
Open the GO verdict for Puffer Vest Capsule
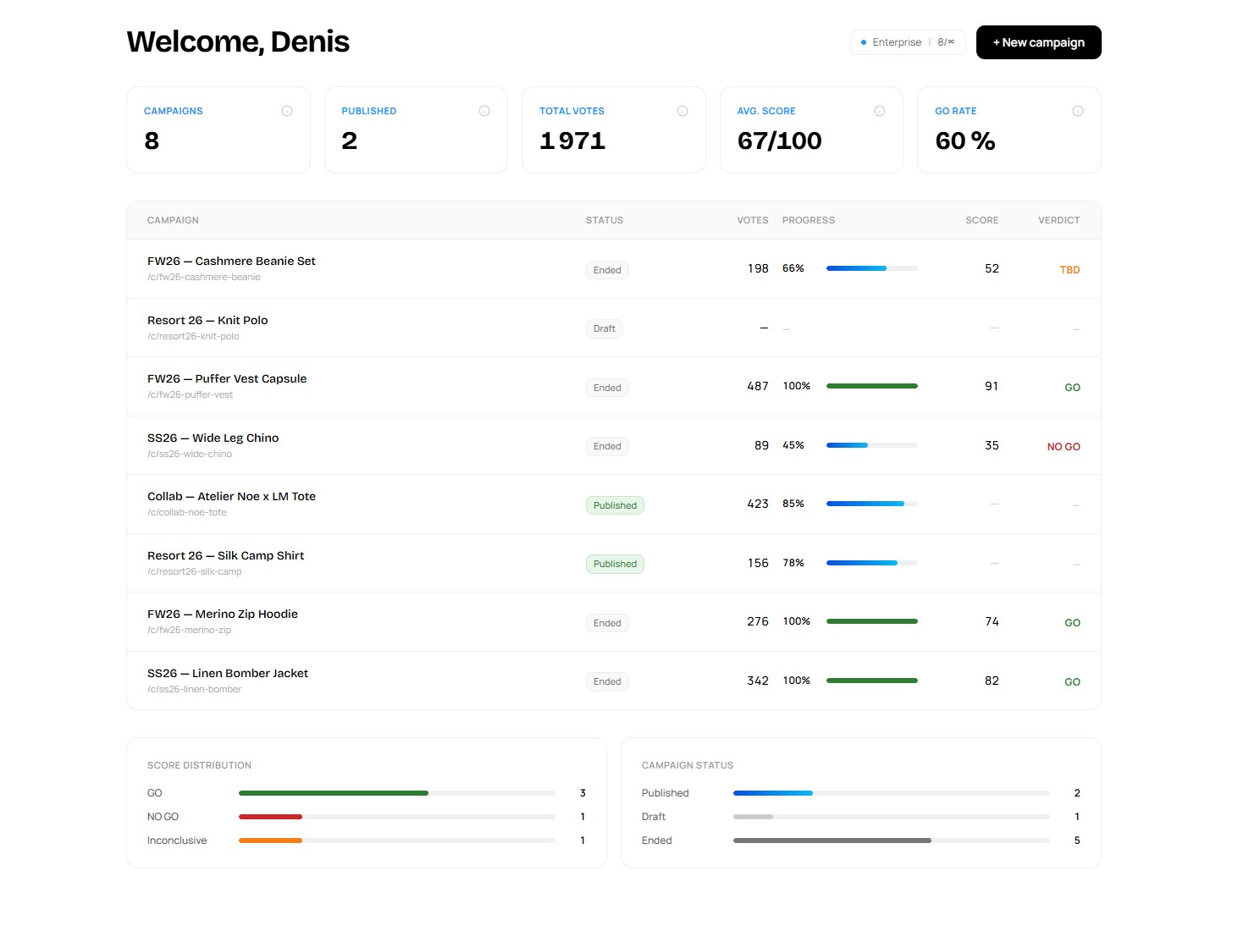1072,387
